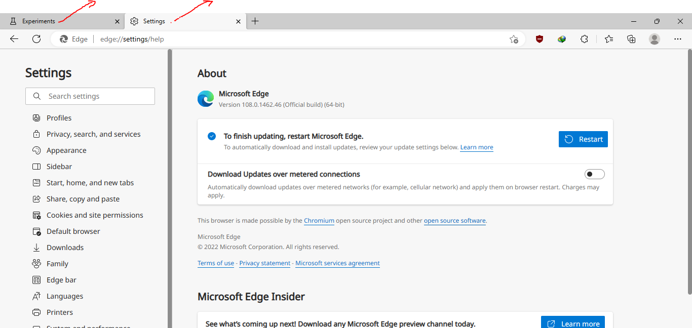
Task: Click the Edge site info icon in address bar
Action: coord(73,39)
